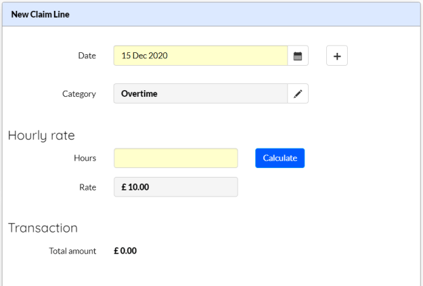Viewport: 423px width, 286px height.
Task: Click empty header bar right of title
Action: [243, 14]
